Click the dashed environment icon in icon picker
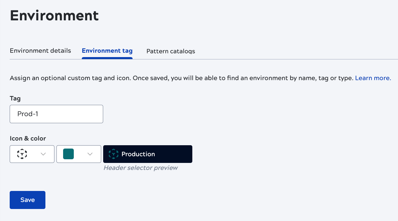The image size is (398, 221). (22, 154)
